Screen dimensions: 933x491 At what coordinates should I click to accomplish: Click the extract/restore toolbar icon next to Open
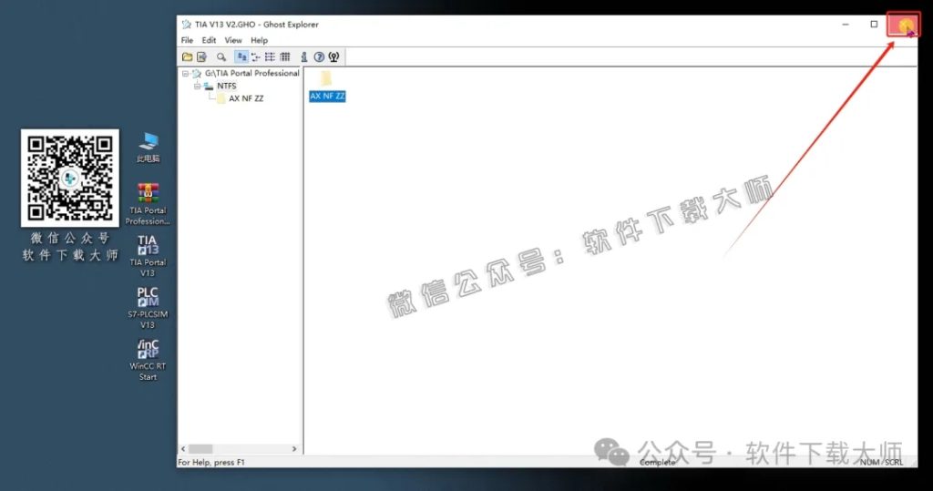(x=202, y=57)
